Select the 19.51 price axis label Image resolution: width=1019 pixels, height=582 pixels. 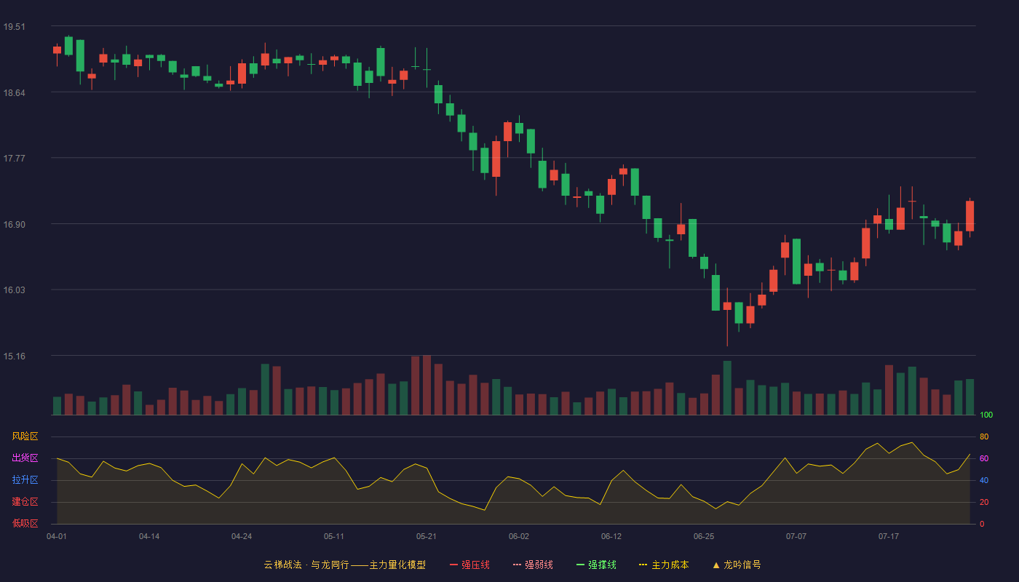click(14, 27)
